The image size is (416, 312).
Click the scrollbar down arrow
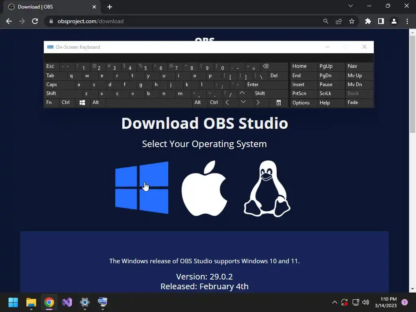[x=412, y=289]
